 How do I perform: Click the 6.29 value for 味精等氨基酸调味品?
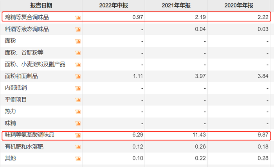tap(138, 135)
